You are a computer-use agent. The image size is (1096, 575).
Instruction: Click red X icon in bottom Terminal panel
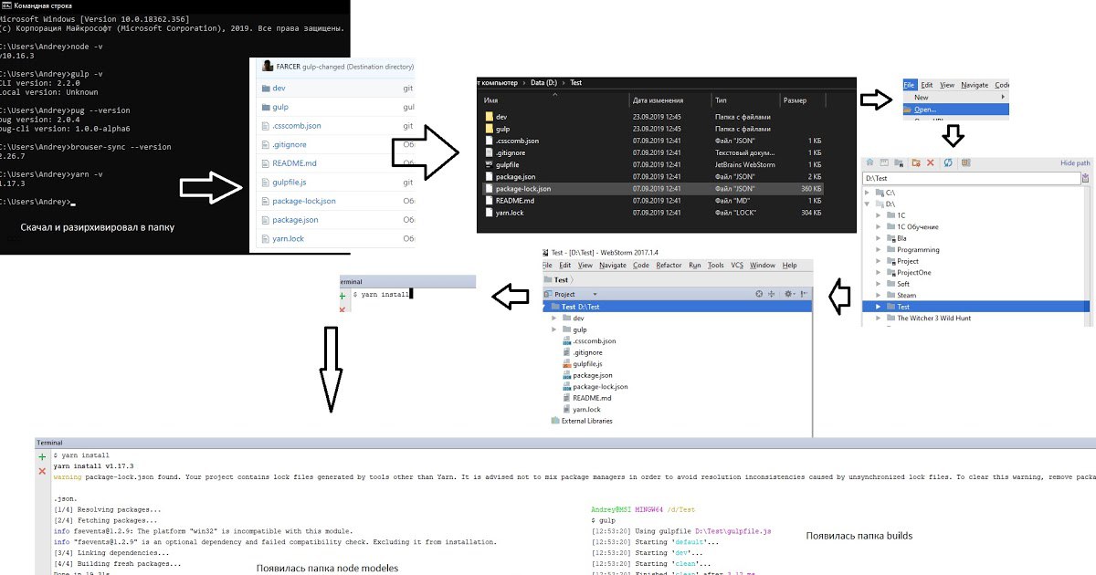pyautogui.click(x=42, y=471)
